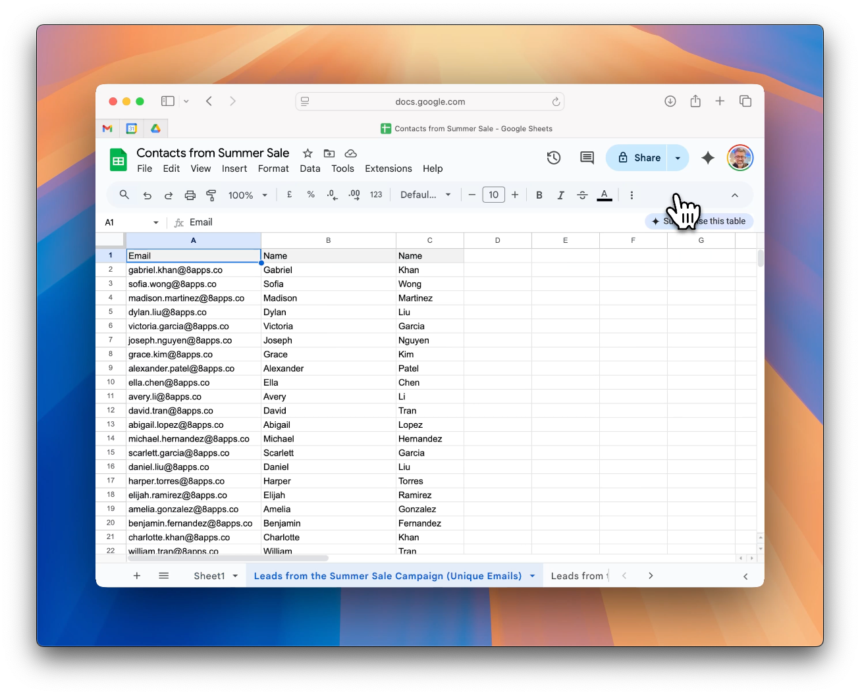The width and height of the screenshot is (860, 695).
Task: Select the paint format tool
Action: (211, 195)
